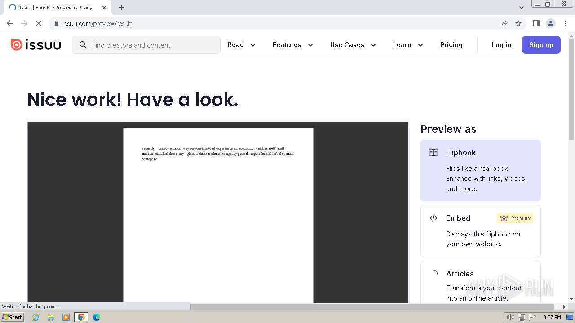
Task: Close the Issuu browser tab
Action: tap(104, 8)
